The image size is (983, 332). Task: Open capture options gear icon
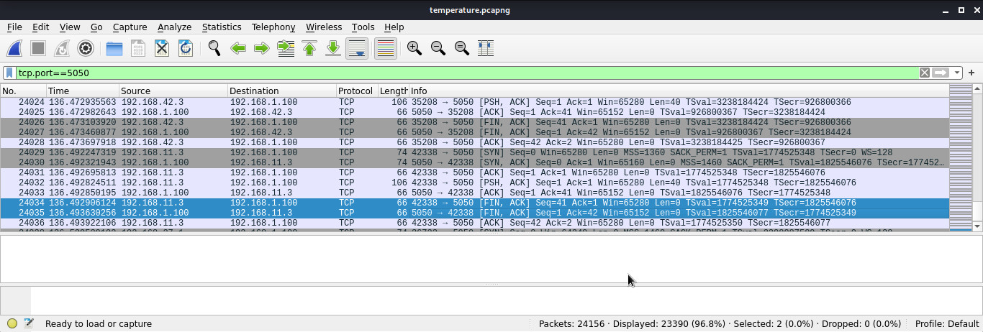86,48
